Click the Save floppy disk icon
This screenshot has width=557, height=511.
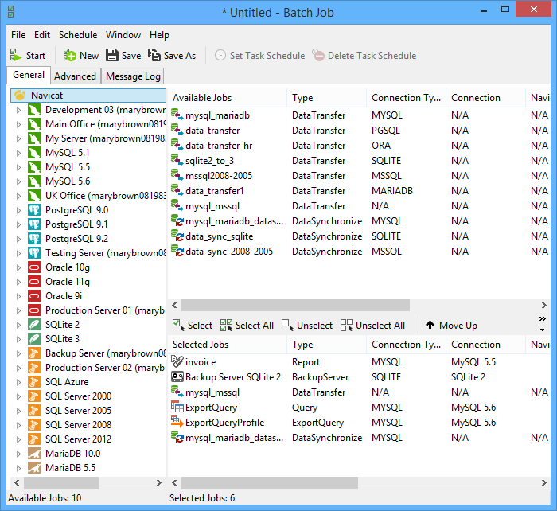112,56
